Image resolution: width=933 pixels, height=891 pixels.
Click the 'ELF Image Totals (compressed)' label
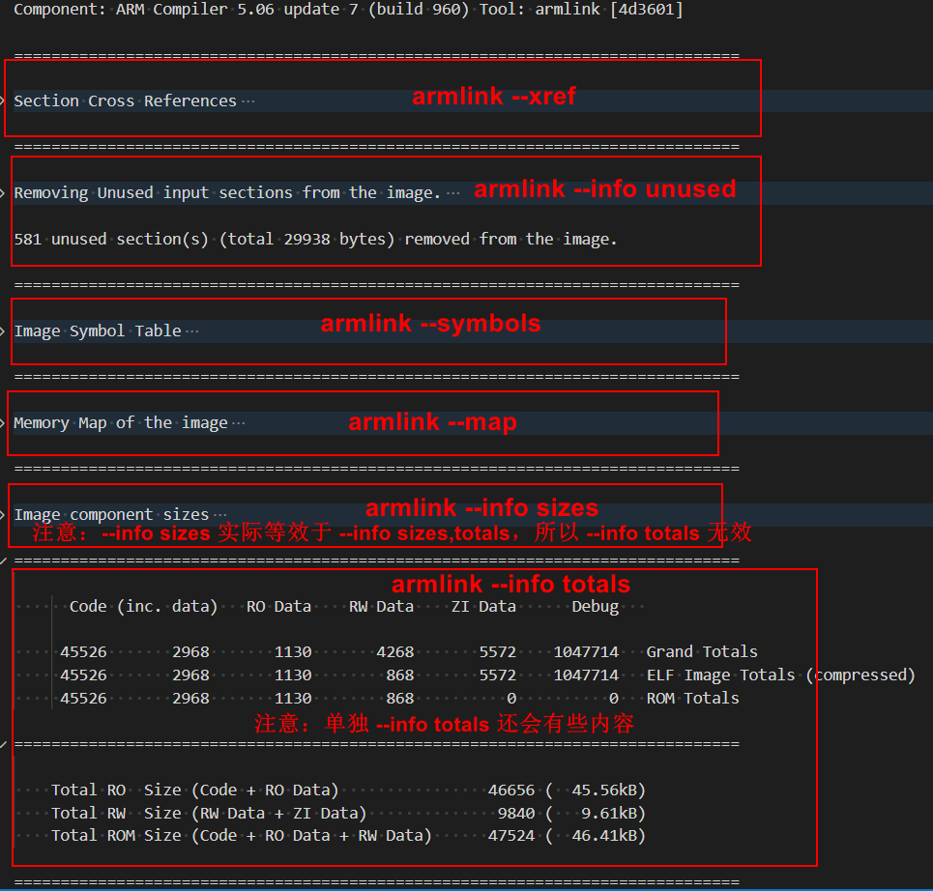(x=780, y=675)
